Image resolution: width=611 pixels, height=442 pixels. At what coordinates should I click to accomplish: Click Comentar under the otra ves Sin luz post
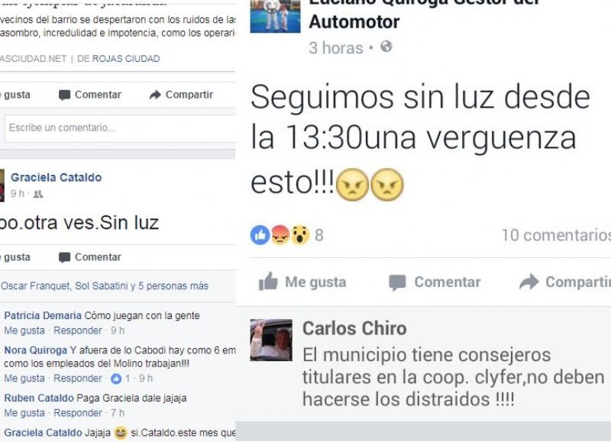click(90, 257)
